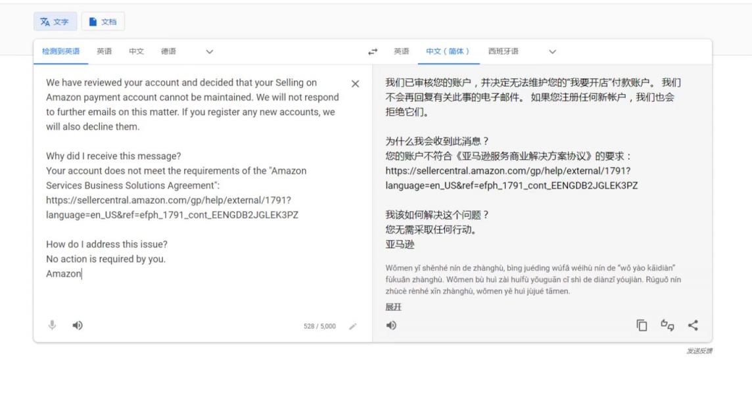Select 中文 as the source language

137,51
